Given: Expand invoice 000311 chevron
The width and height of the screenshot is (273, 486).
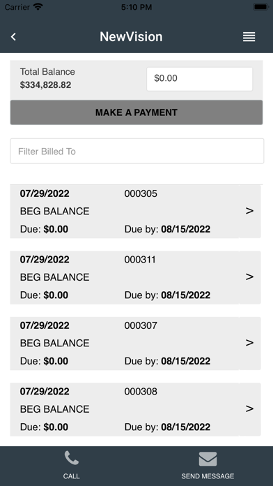Looking at the screenshot, I should click(249, 277).
